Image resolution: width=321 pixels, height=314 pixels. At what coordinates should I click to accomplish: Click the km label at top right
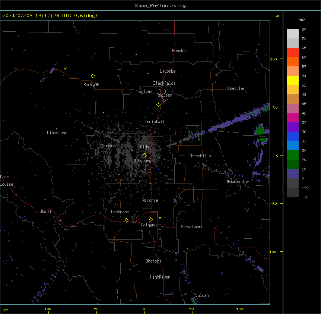277,16
